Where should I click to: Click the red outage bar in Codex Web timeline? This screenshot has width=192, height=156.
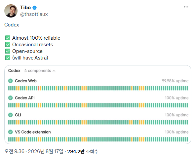click(39, 88)
